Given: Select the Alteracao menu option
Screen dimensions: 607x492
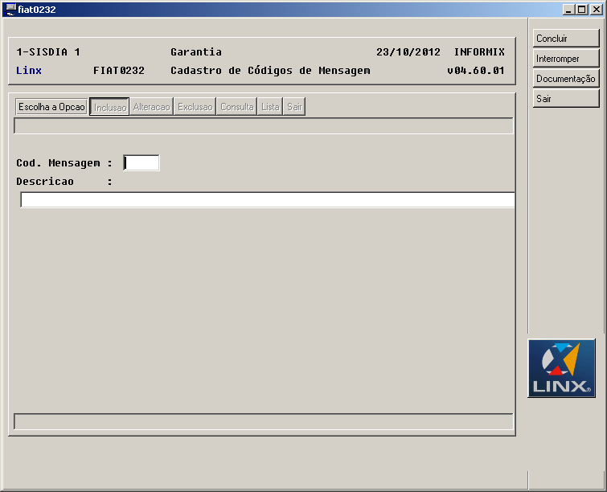Looking at the screenshot, I should click(x=152, y=107).
